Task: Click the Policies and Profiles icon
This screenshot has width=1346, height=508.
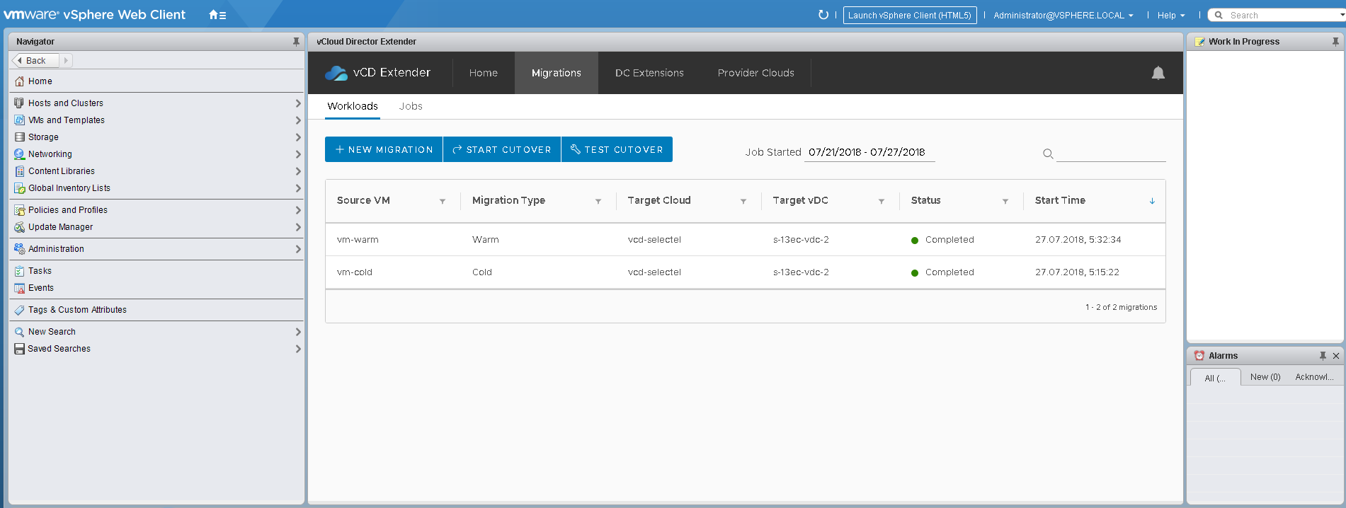Action: [19, 210]
